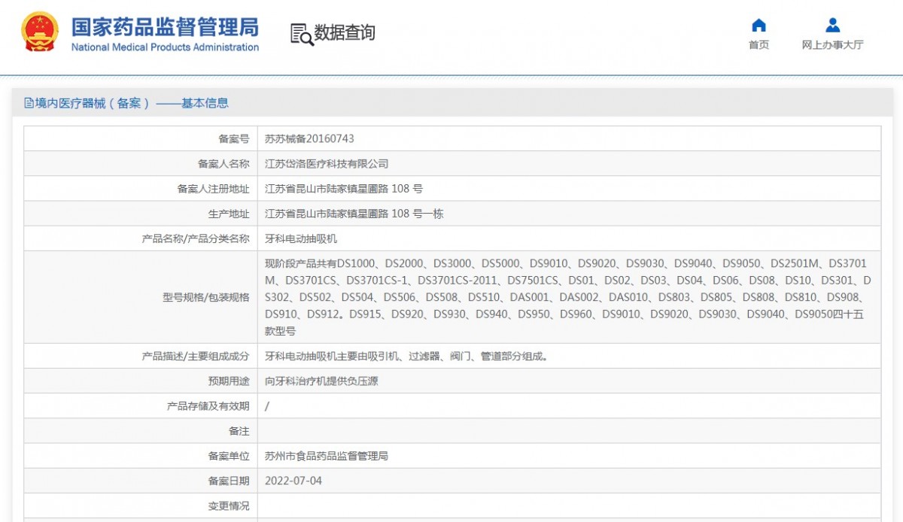Click the 网上办事大厅 text link
This screenshot has height=522, width=903.
[x=832, y=45]
